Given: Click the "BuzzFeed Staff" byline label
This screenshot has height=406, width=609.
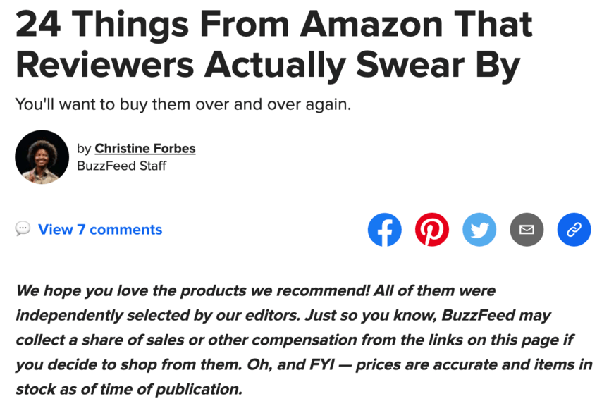Looking at the screenshot, I should pos(121,166).
